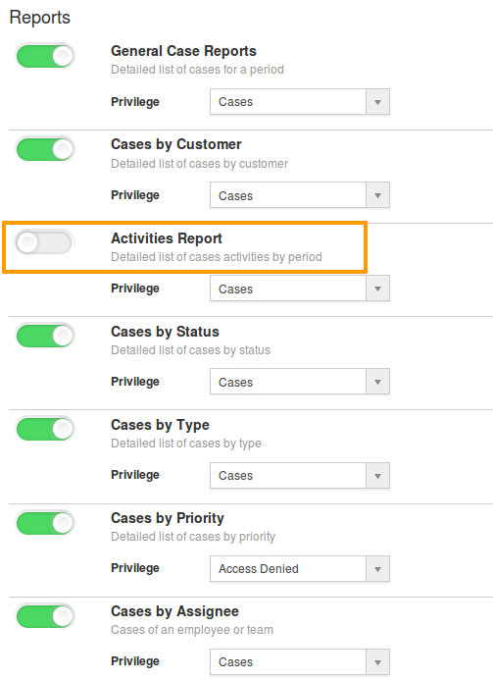The height and width of the screenshot is (680, 493).
Task: Click the Cases by Priority heading
Action: point(168,518)
